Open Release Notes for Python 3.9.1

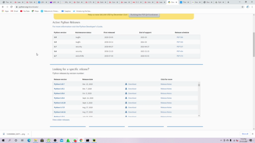(x=166, y=89)
